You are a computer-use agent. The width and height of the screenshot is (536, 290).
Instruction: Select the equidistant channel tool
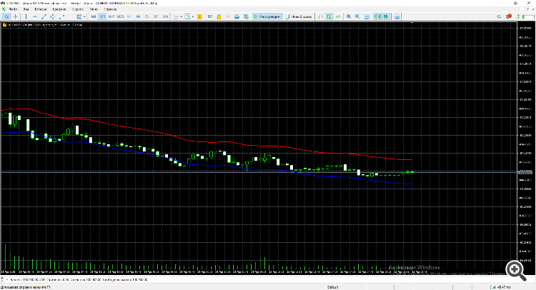click(x=53, y=16)
